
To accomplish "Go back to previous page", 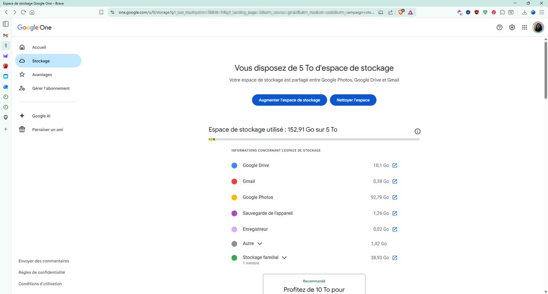I will click(6, 12).
